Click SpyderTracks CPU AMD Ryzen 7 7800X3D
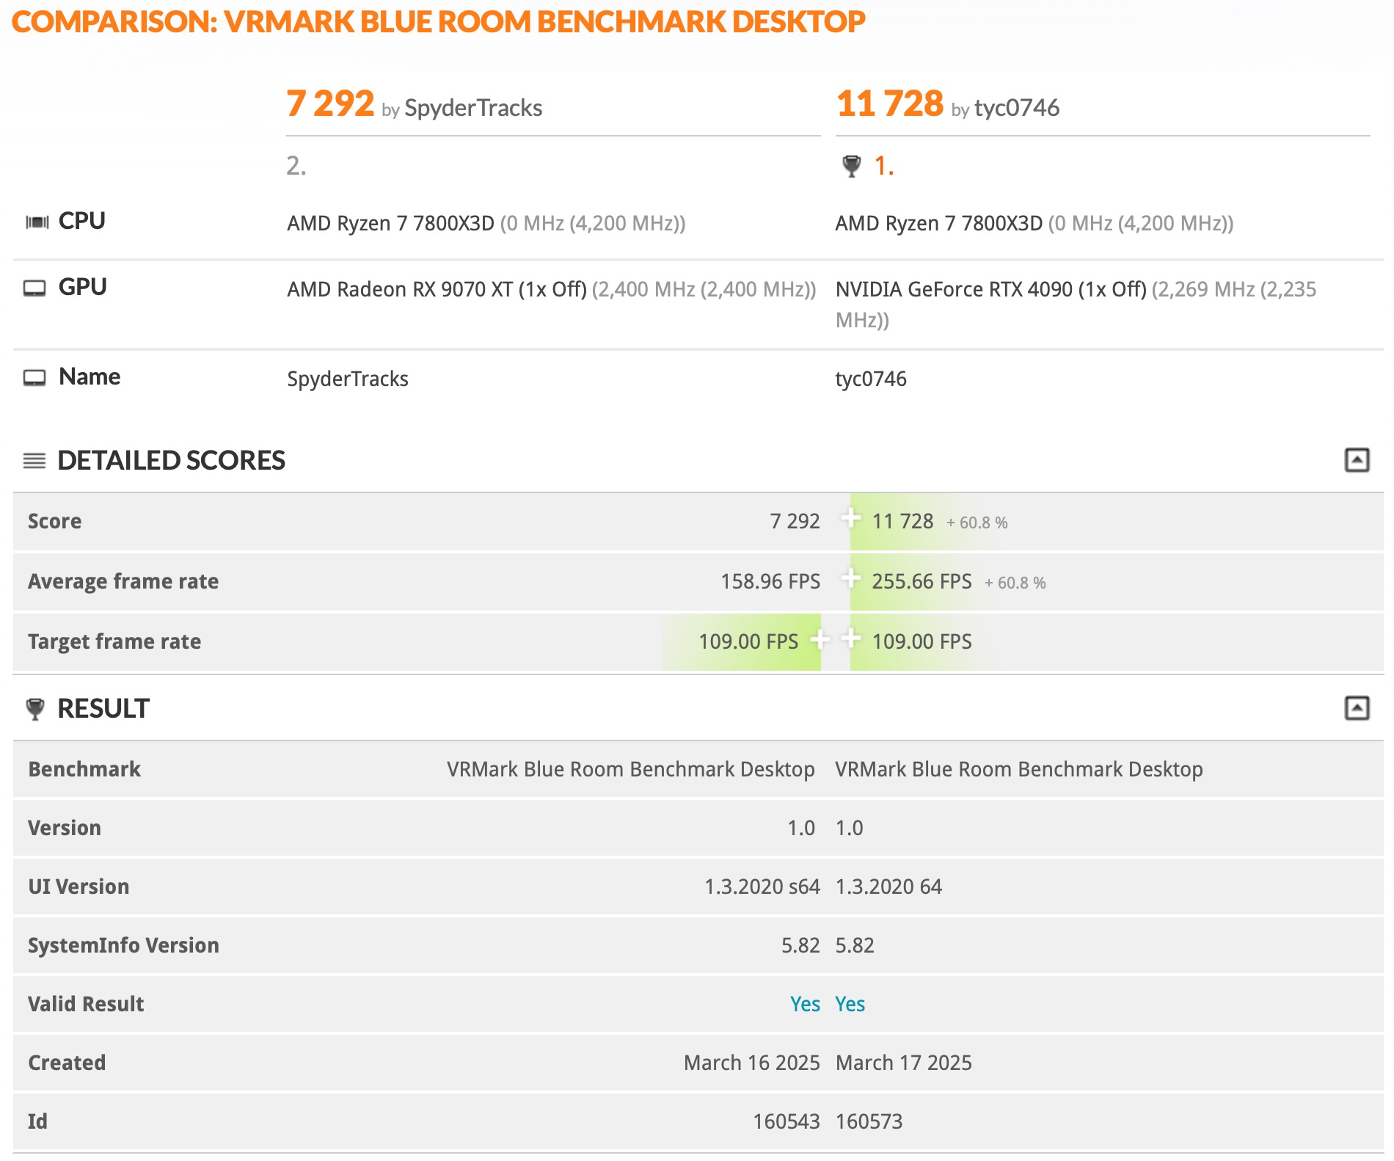The width and height of the screenshot is (1394, 1161). click(x=390, y=223)
